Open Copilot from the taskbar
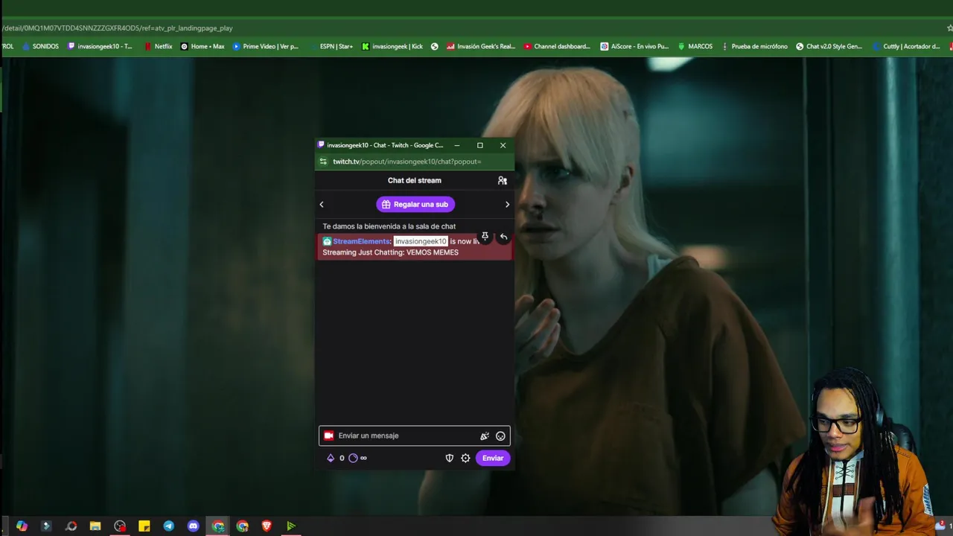Viewport: 953px width, 536px height. pos(22,526)
